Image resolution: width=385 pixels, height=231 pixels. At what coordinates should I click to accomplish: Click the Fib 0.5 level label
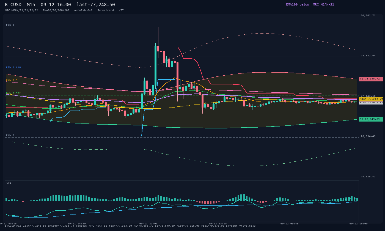(x=12, y=80)
